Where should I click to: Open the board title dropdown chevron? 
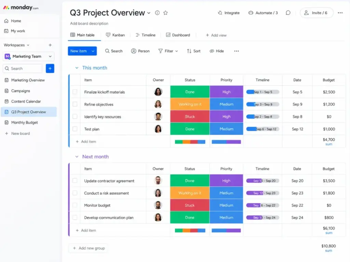click(149, 13)
